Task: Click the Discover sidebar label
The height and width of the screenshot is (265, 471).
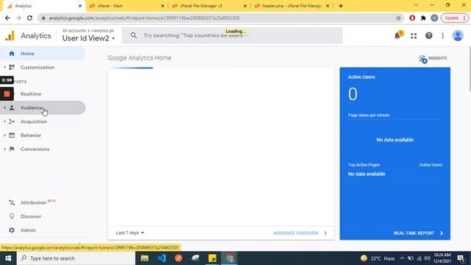Action: 31,216
